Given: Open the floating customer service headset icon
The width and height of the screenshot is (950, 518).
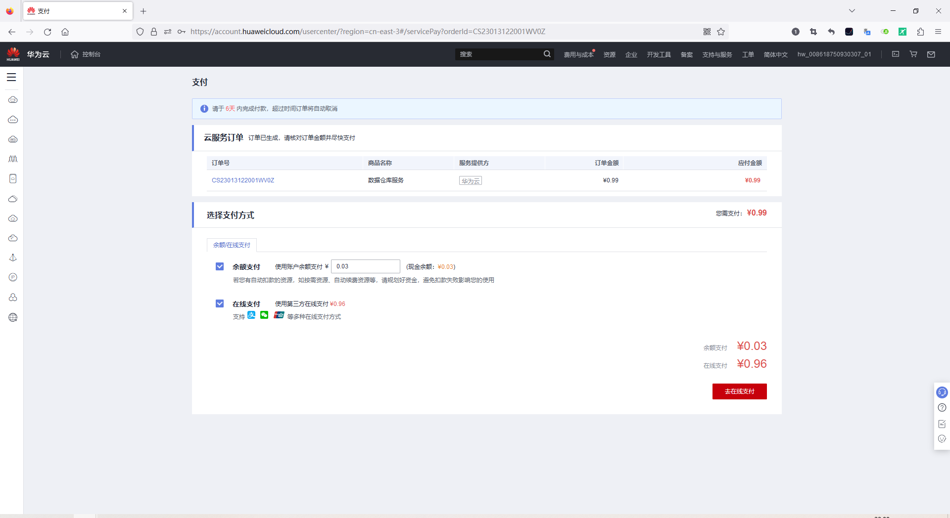Looking at the screenshot, I should point(942,392).
